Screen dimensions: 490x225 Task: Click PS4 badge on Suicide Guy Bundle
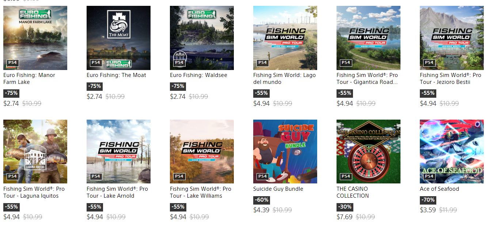[x=262, y=176]
